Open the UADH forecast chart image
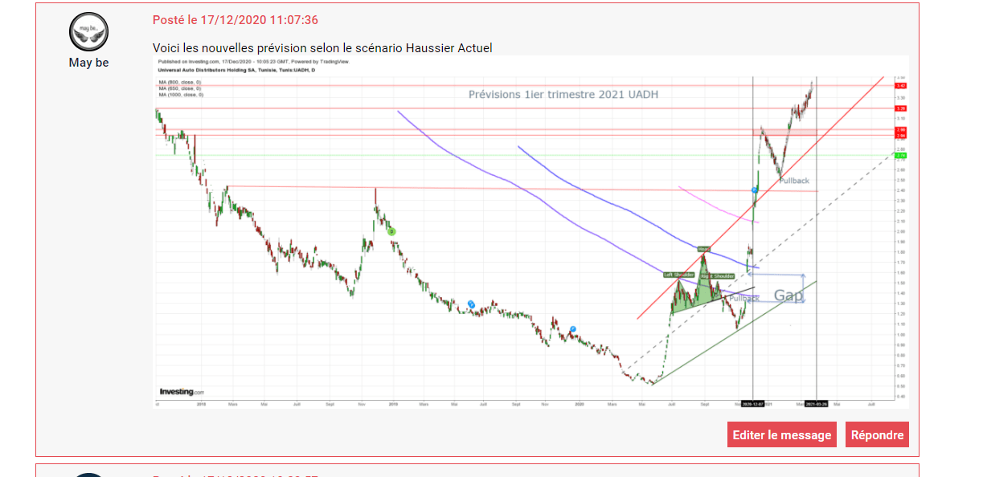The width and height of the screenshot is (983, 477). [x=530, y=231]
